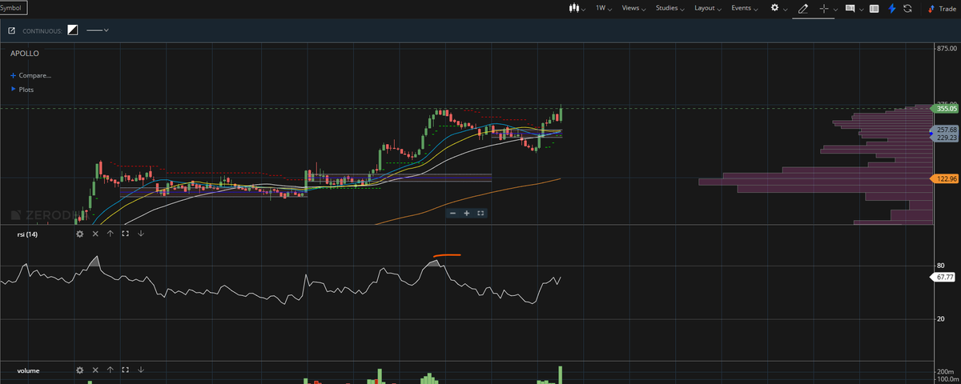Screen dimensions: 961x384
Task: Click the 355.05 current price tag
Action: click(946, 108)
